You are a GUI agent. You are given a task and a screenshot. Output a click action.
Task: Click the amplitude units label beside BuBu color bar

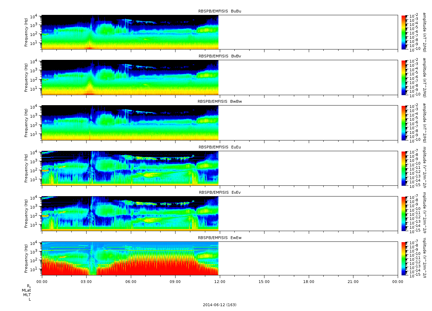point(424,32)
